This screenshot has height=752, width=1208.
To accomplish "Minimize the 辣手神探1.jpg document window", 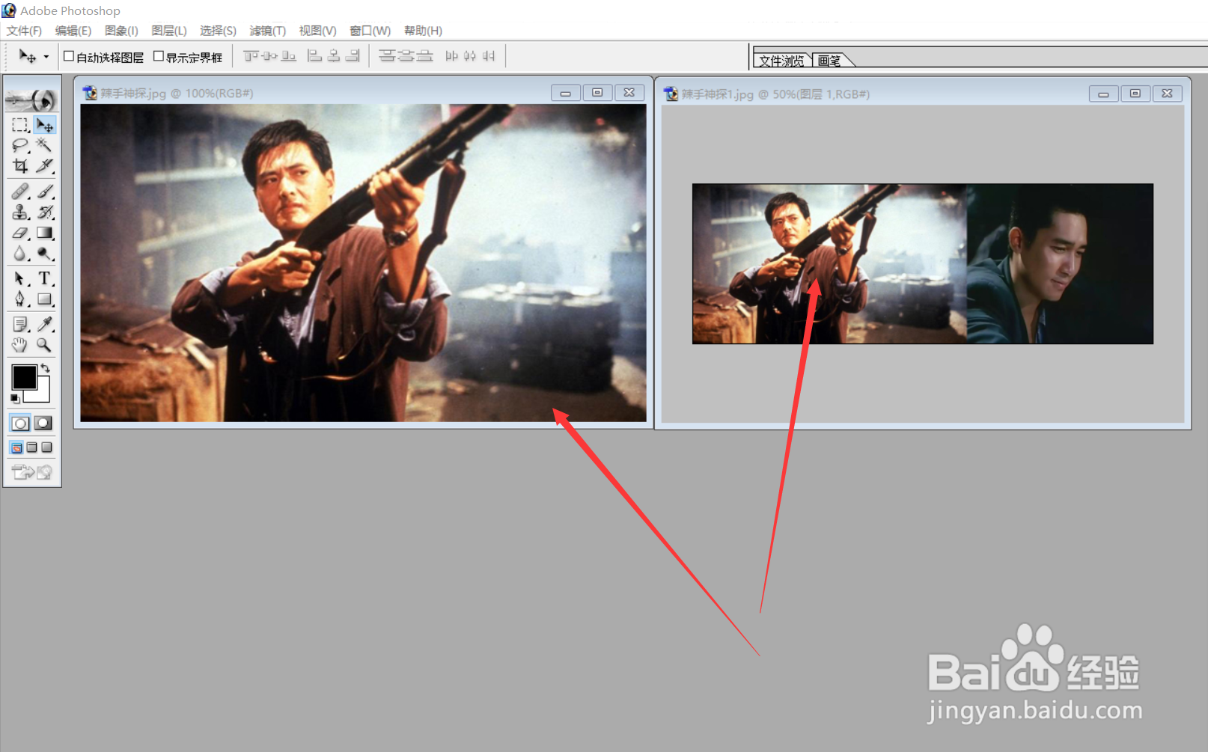I will pyautogui.click(x=1103, y=94).
